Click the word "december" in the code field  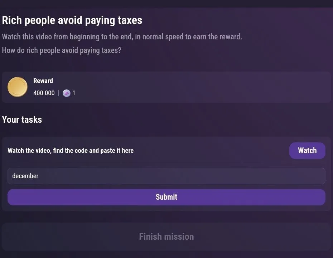click(x=25, y=176)
